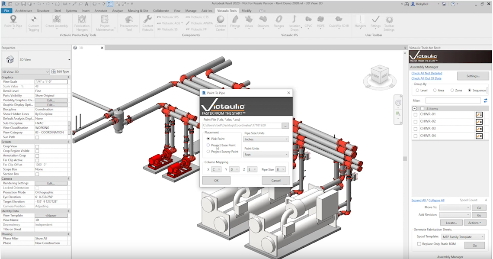Group assemblies by Zone
Image resolution: width=493 pixels, height=259 pixels.
452,91
